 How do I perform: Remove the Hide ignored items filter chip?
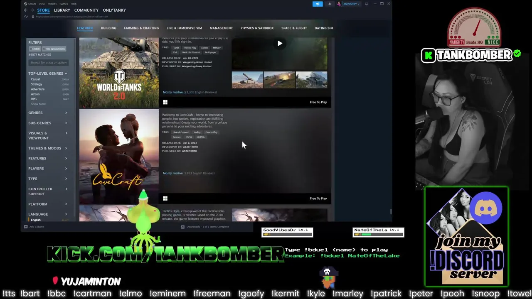pos(54,49)
